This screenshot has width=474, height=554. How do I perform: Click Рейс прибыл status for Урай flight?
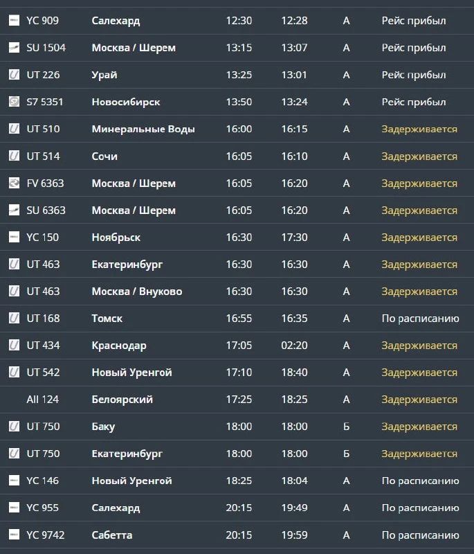click(414, 75)
